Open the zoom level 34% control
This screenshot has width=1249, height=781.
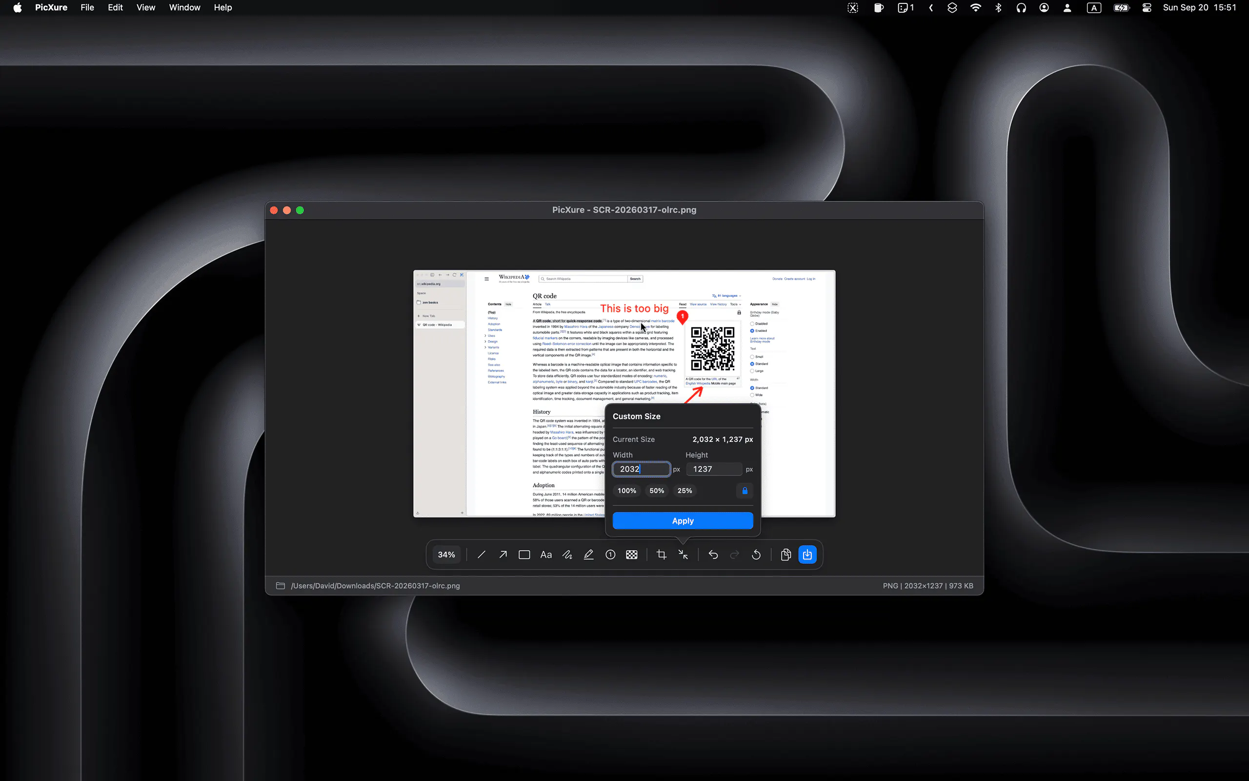(x=446, y=555)
